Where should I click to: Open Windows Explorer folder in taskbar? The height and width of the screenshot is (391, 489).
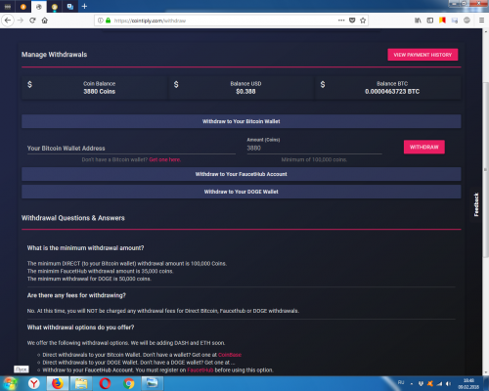click(81, 383)
